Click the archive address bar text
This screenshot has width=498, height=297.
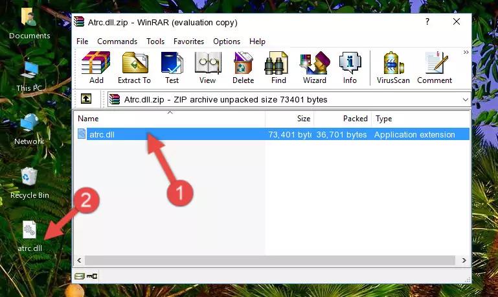(x=225, y=99)
